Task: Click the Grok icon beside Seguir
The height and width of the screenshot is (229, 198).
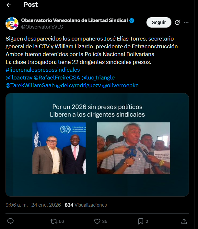Action: (x=177, y=22)
